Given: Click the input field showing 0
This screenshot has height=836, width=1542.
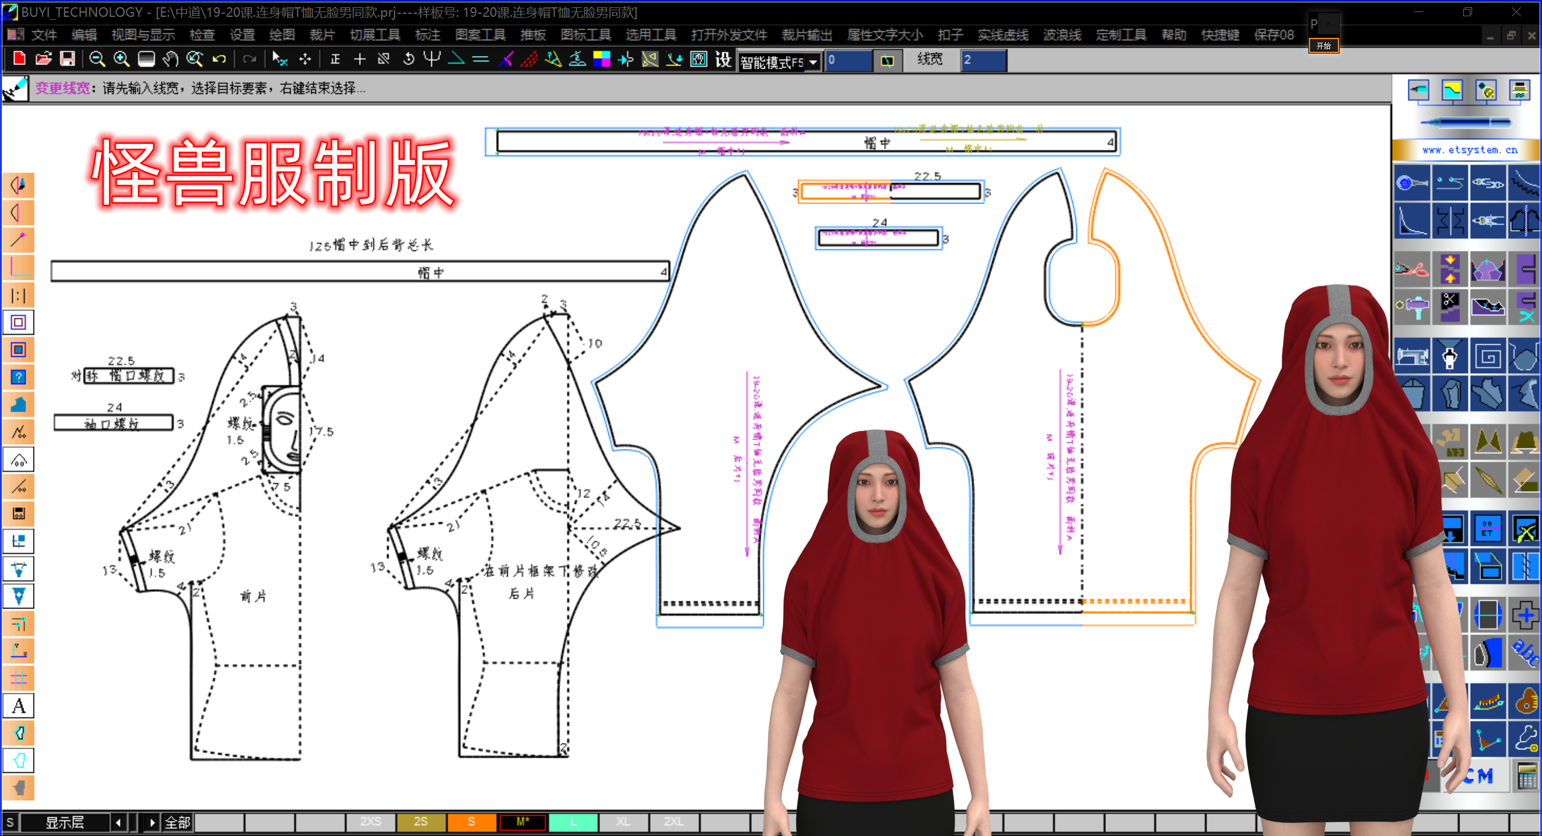Looking at the screenshot, I should 849,60.
